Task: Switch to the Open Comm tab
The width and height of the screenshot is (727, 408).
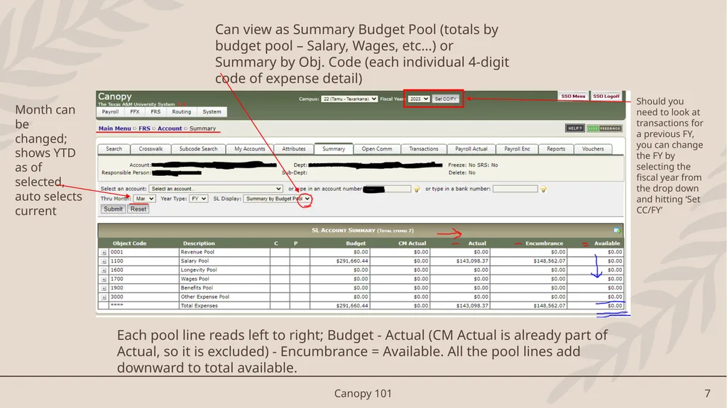Action: 377,149
